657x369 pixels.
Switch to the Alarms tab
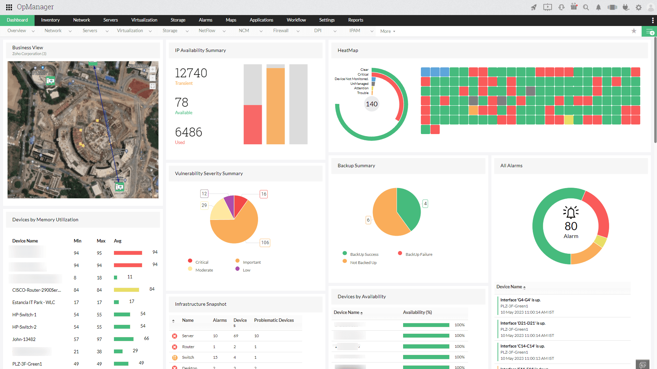coord(205,20)
